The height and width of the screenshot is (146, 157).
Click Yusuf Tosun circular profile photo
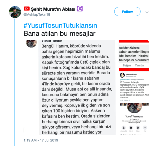(x=134, y=108)
